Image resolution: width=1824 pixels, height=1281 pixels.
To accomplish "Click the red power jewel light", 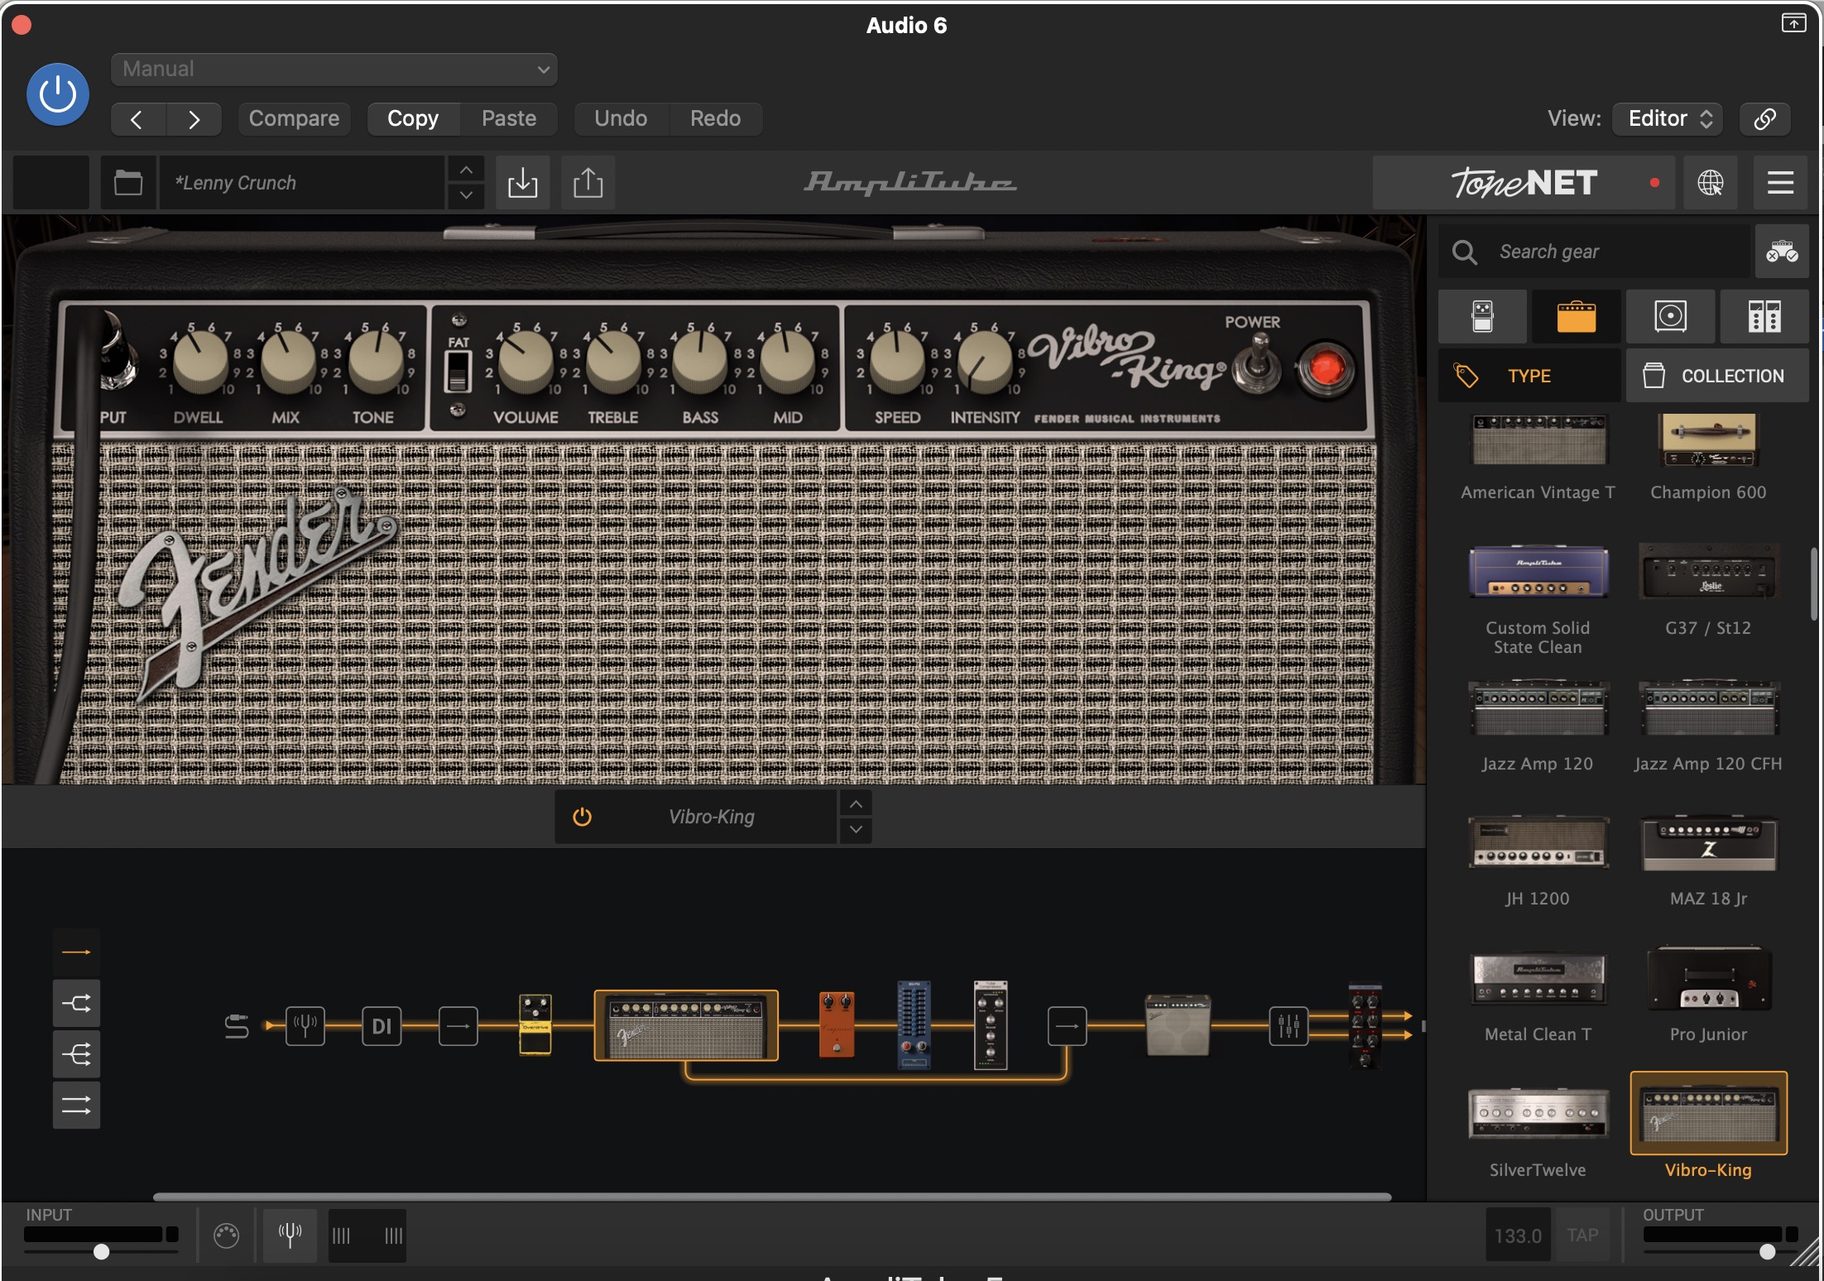I will [x=1326, y=368].
